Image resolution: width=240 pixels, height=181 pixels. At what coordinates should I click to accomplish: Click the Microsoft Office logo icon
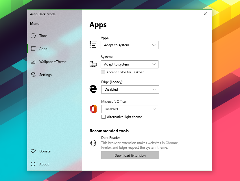(93, 109)
